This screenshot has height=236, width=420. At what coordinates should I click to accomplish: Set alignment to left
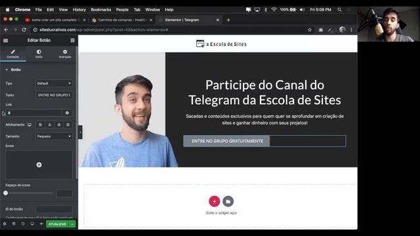pyautogui.click(x=40, y=125)
